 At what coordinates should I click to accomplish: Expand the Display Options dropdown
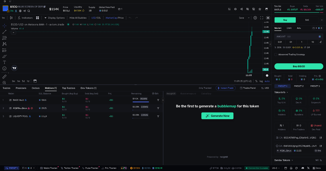55,18
